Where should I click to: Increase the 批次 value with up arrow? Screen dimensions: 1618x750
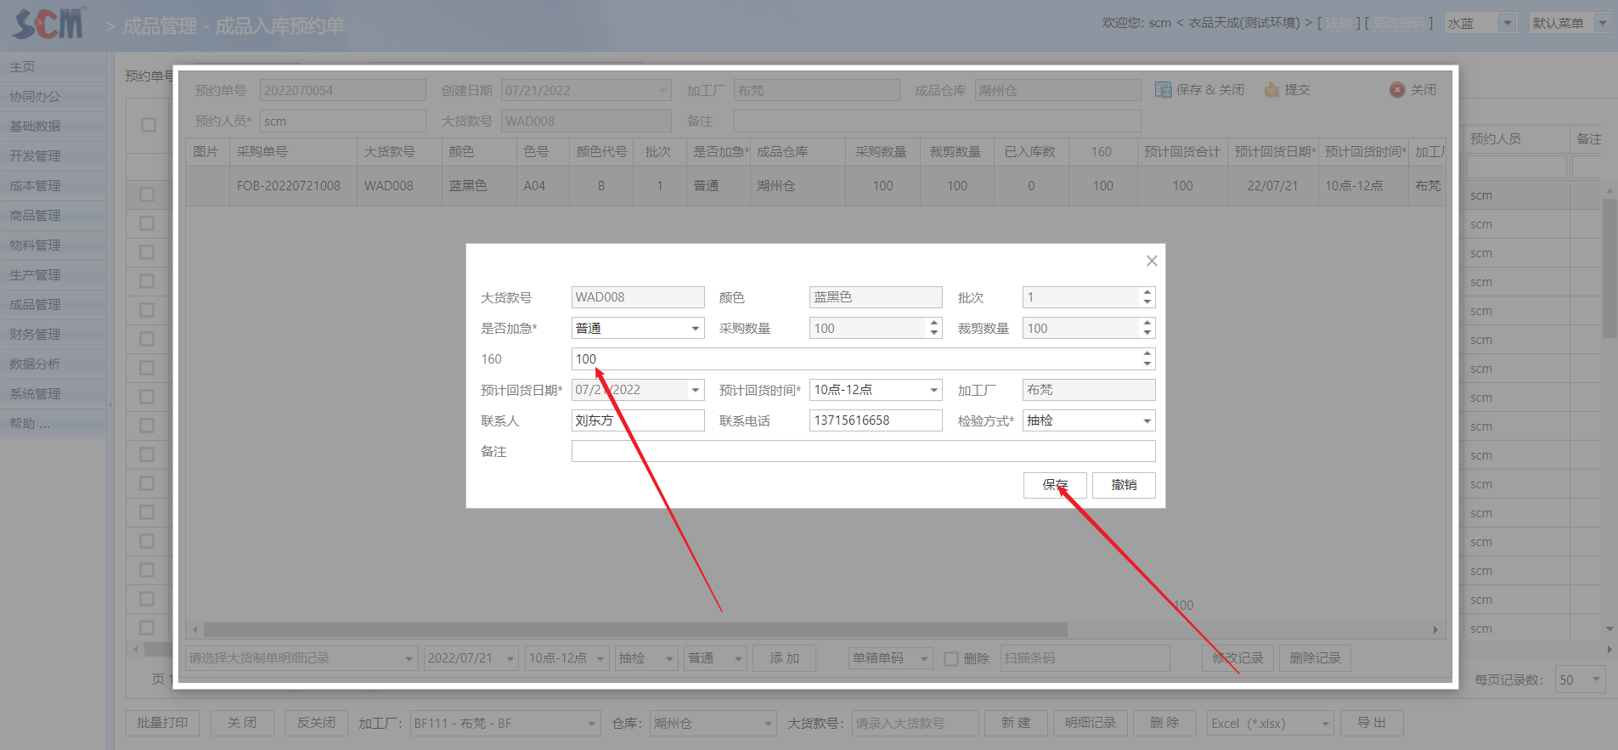tap(1147, 292)
